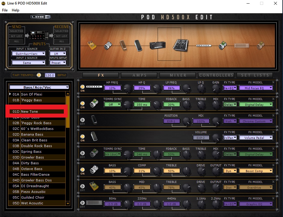Click the Boost Comp pedal icon in FX row

[x=94, y=169]
